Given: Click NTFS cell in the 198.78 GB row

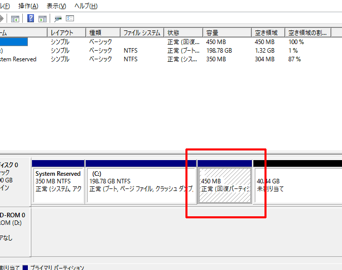Looking at the screenshot, I should 130,51.
